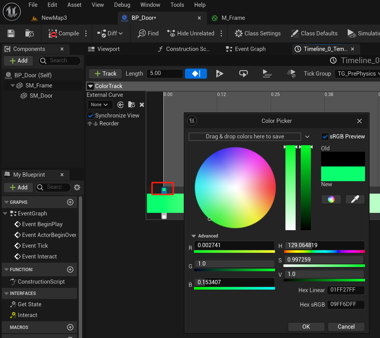Click inside the color wheel
The width and height of the screenshot is (380, 338).
pyautogui.click(x=235, y=188)
